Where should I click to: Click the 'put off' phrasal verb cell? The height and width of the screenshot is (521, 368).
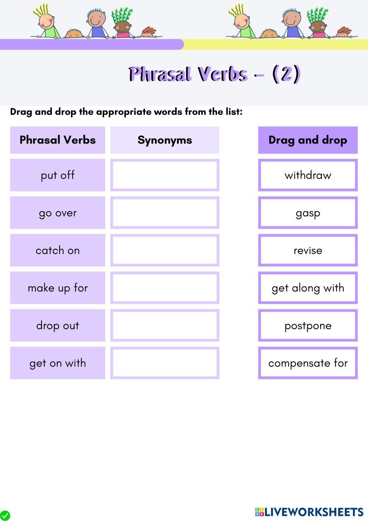[57, 175]
